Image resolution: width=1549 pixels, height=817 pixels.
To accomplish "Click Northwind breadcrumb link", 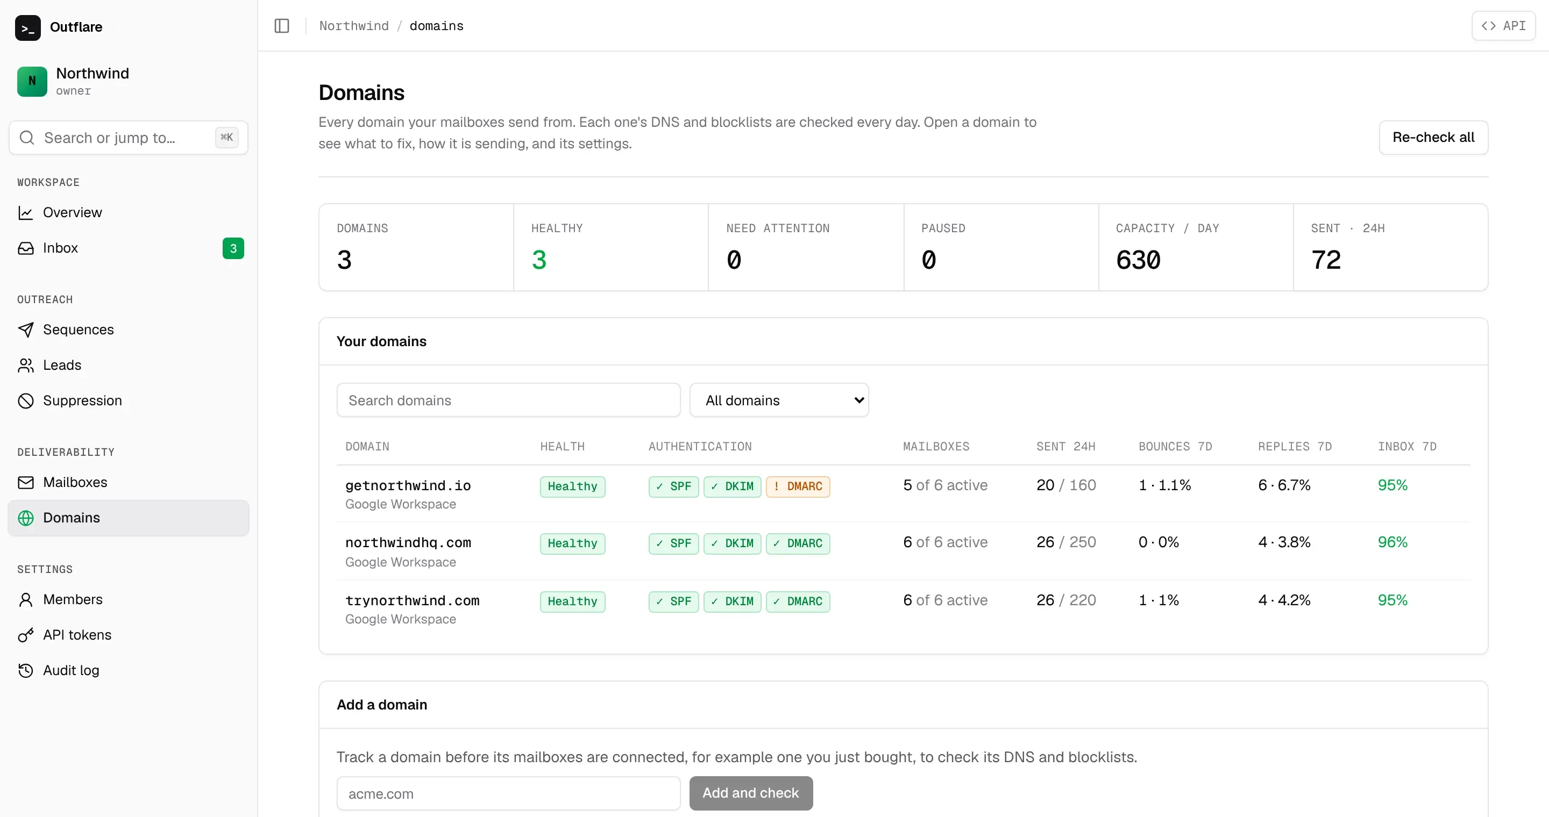I will (353, 26).
